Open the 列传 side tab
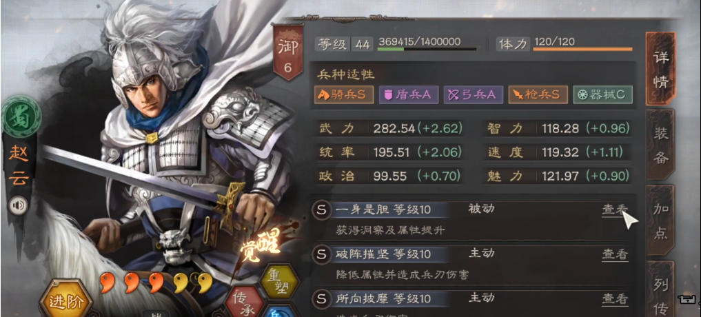The image size is (701, 317). point(660,289)
